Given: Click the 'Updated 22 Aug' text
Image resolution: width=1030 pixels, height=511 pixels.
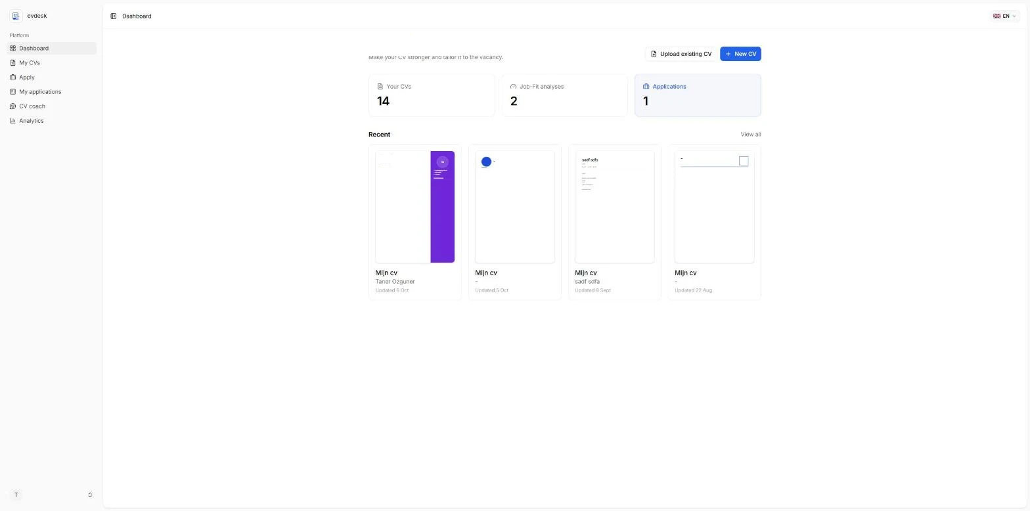Looking at the screenshot, I should click(693, 290).
